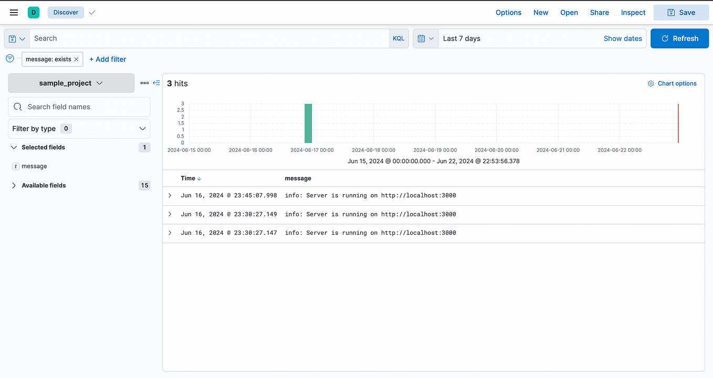Collapse the Selected fields section

13,147
